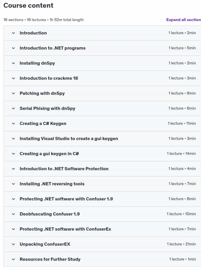Click Expand all sections link

[183, 20]
